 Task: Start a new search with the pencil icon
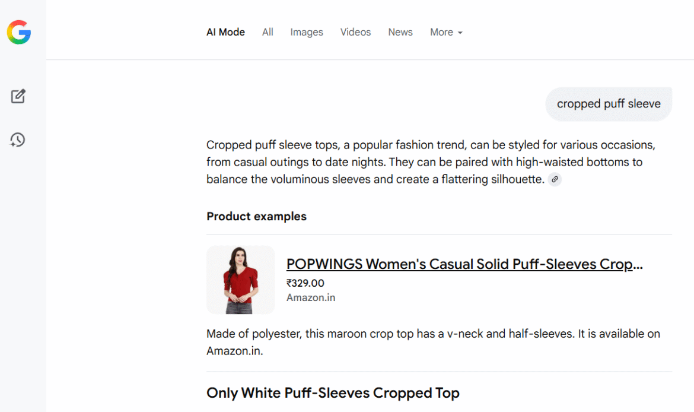click(x=18, y=96)
